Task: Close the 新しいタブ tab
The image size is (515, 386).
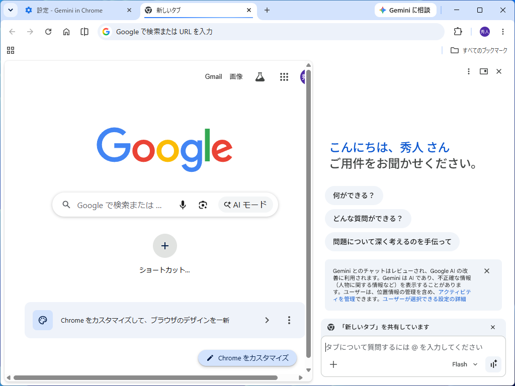Action: point(249,11)
